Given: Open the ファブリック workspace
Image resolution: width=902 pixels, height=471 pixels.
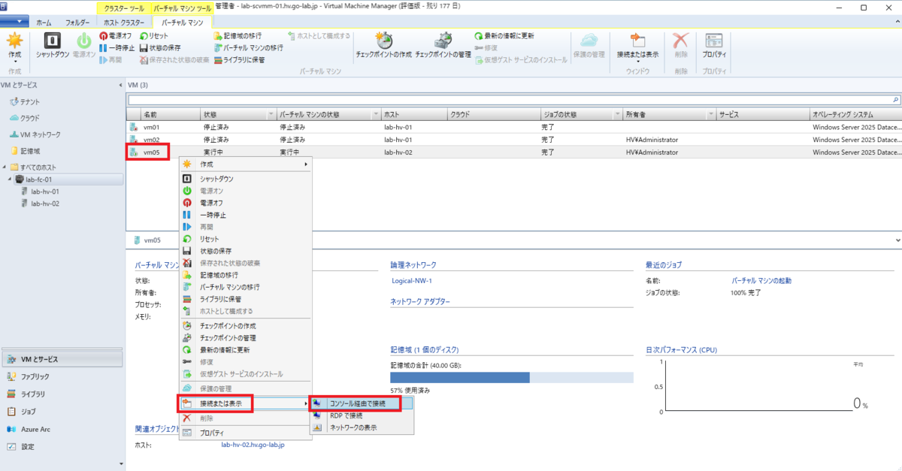Looking at the screenshot, I should click(62, 376).
